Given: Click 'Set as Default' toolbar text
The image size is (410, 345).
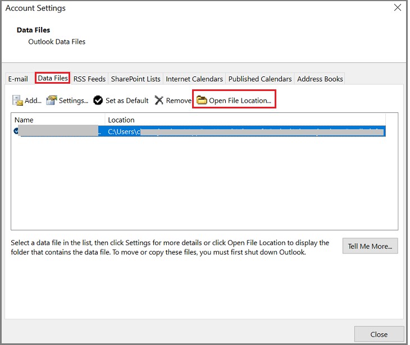Looking at the screenshot, I should (x=127, y=101).
